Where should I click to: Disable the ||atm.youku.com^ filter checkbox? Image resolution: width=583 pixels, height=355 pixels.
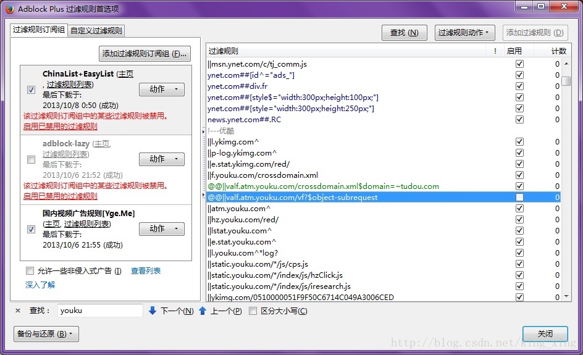(x=519, y=208)
